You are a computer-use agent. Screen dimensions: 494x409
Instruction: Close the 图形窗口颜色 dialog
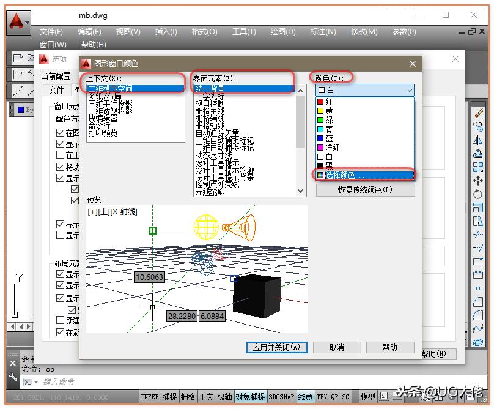coord(413,64)
